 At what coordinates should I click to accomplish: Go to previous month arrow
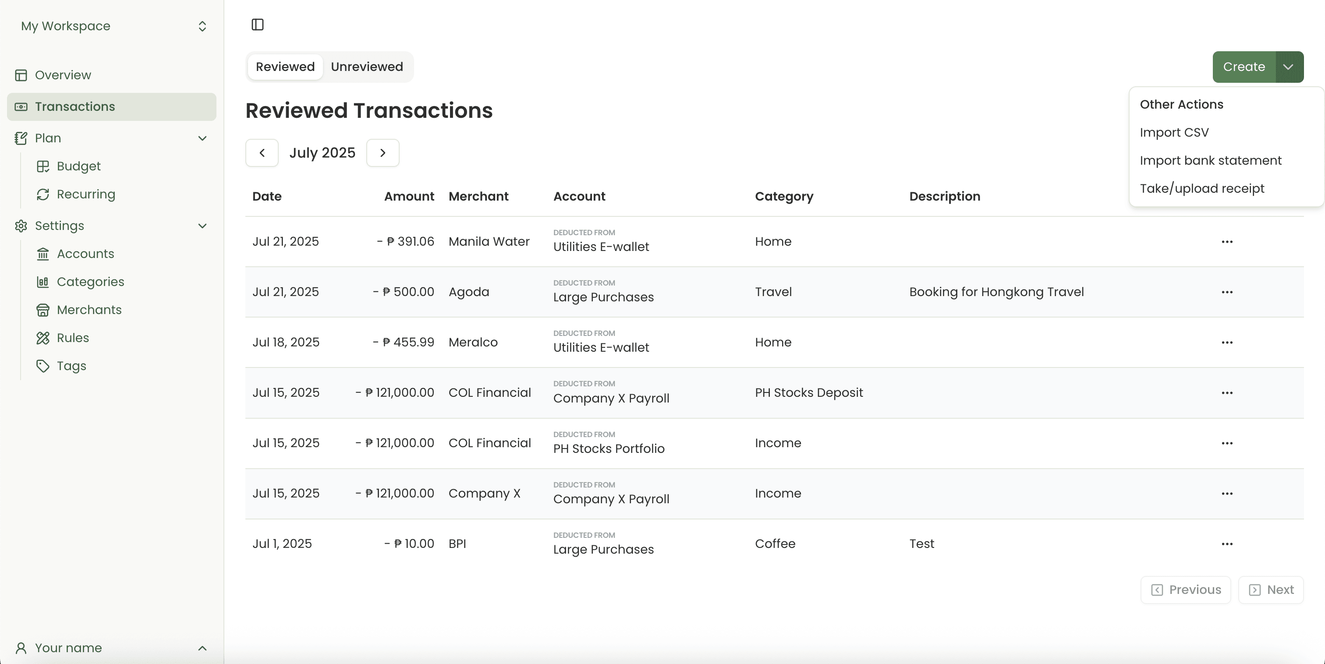(x=262, y=153)
